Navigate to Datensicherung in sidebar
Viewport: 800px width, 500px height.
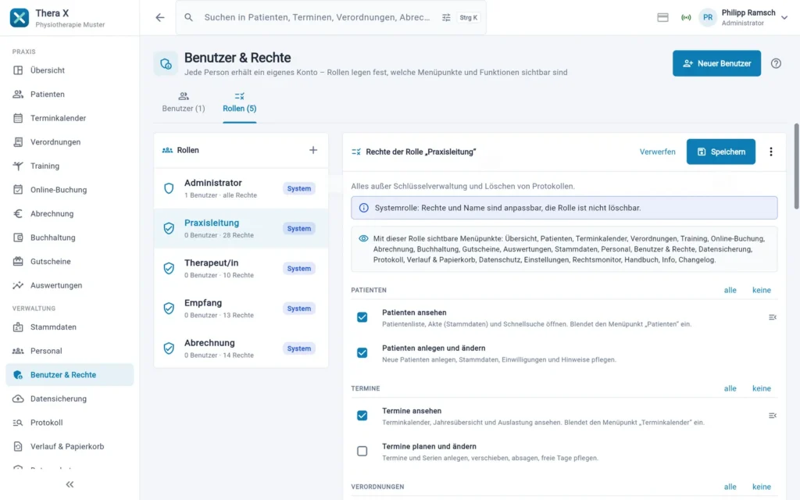(x=70, y=398)
